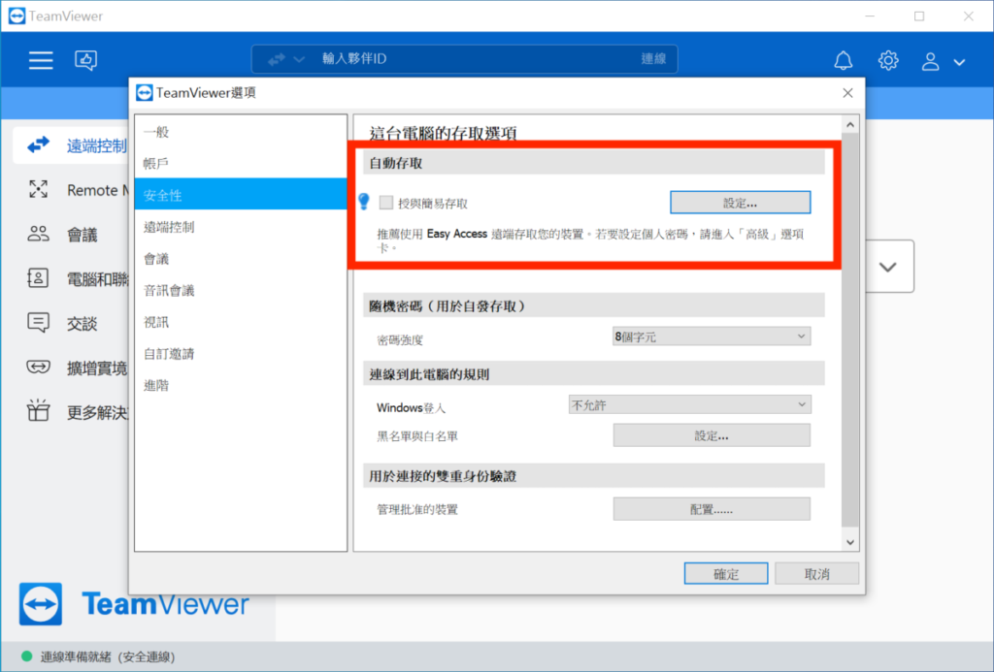Select 會議 category in options list

click(241, 258)
